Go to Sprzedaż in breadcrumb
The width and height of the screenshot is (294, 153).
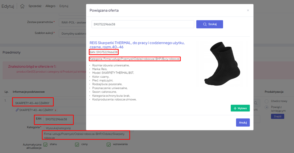[x=35, y=6]
